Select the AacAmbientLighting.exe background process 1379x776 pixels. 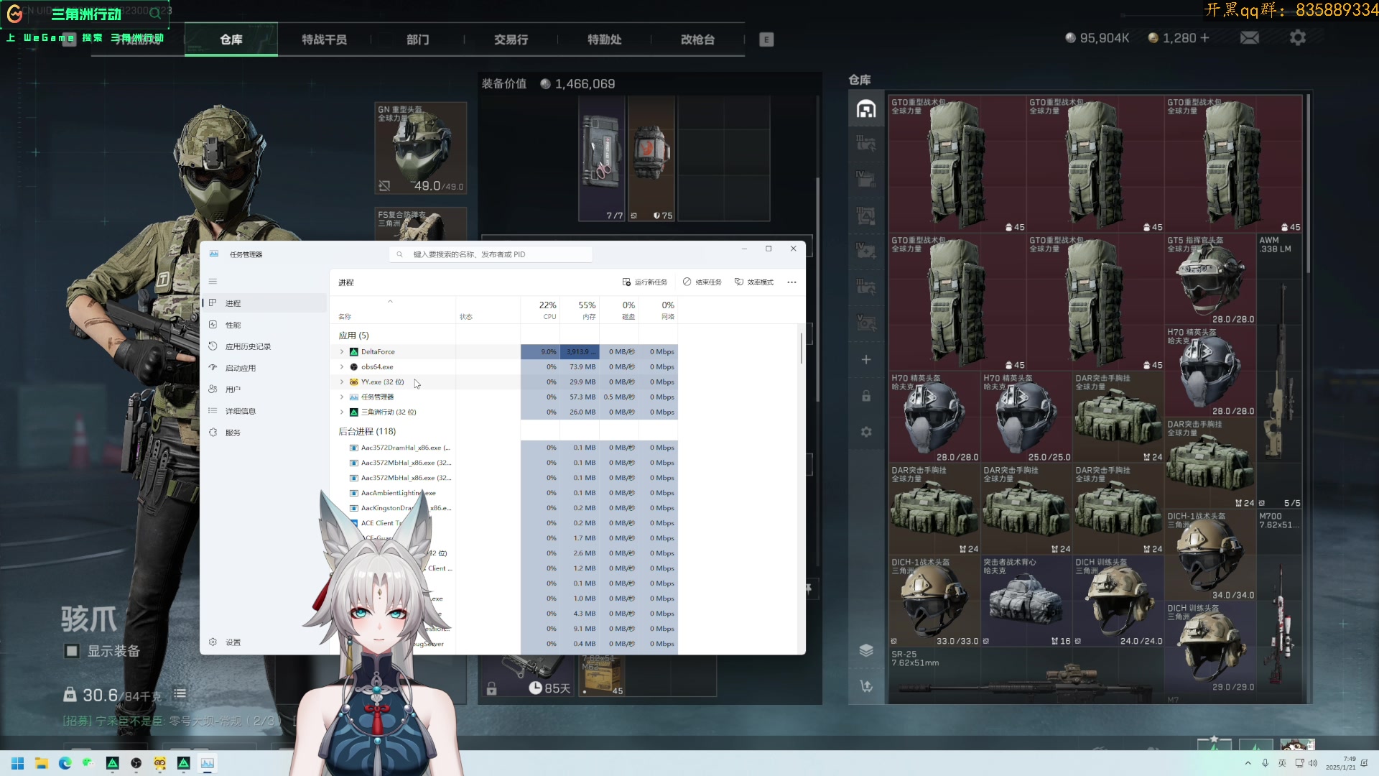pyautogui.click(x=503, y=493)
